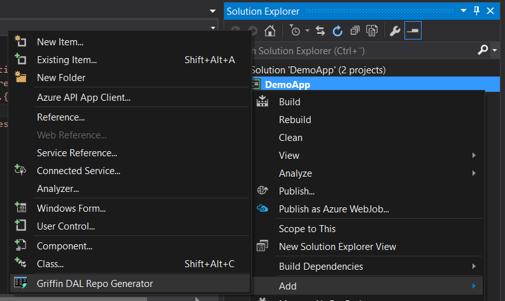
Task: Click the search magnifier in Solution Explorer
Action: click(x=483, y=50)
